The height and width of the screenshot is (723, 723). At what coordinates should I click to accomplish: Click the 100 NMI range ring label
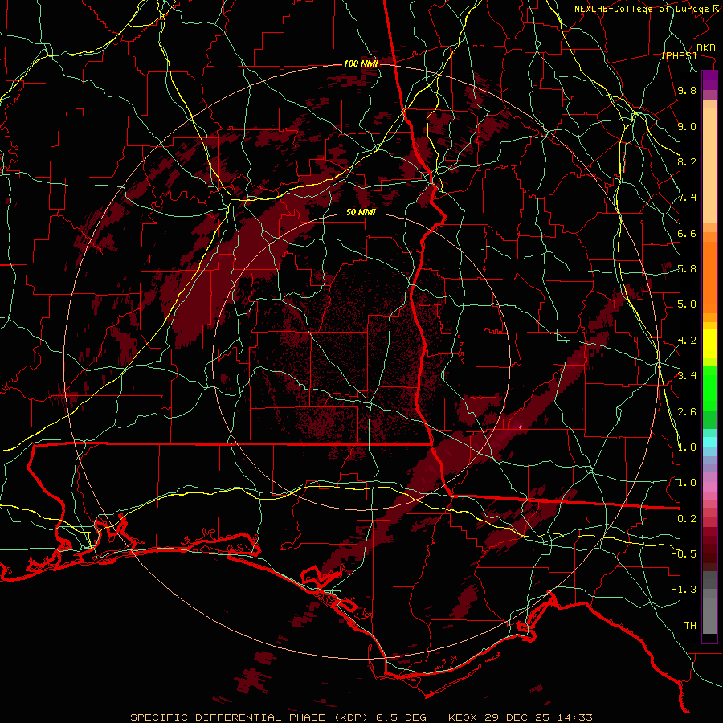click(x=361, y=63)
